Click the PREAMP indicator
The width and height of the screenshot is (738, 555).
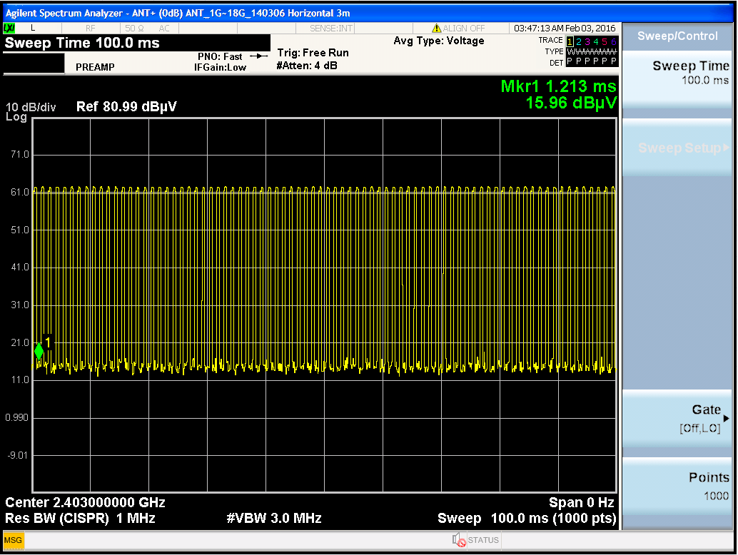point(95,67)
